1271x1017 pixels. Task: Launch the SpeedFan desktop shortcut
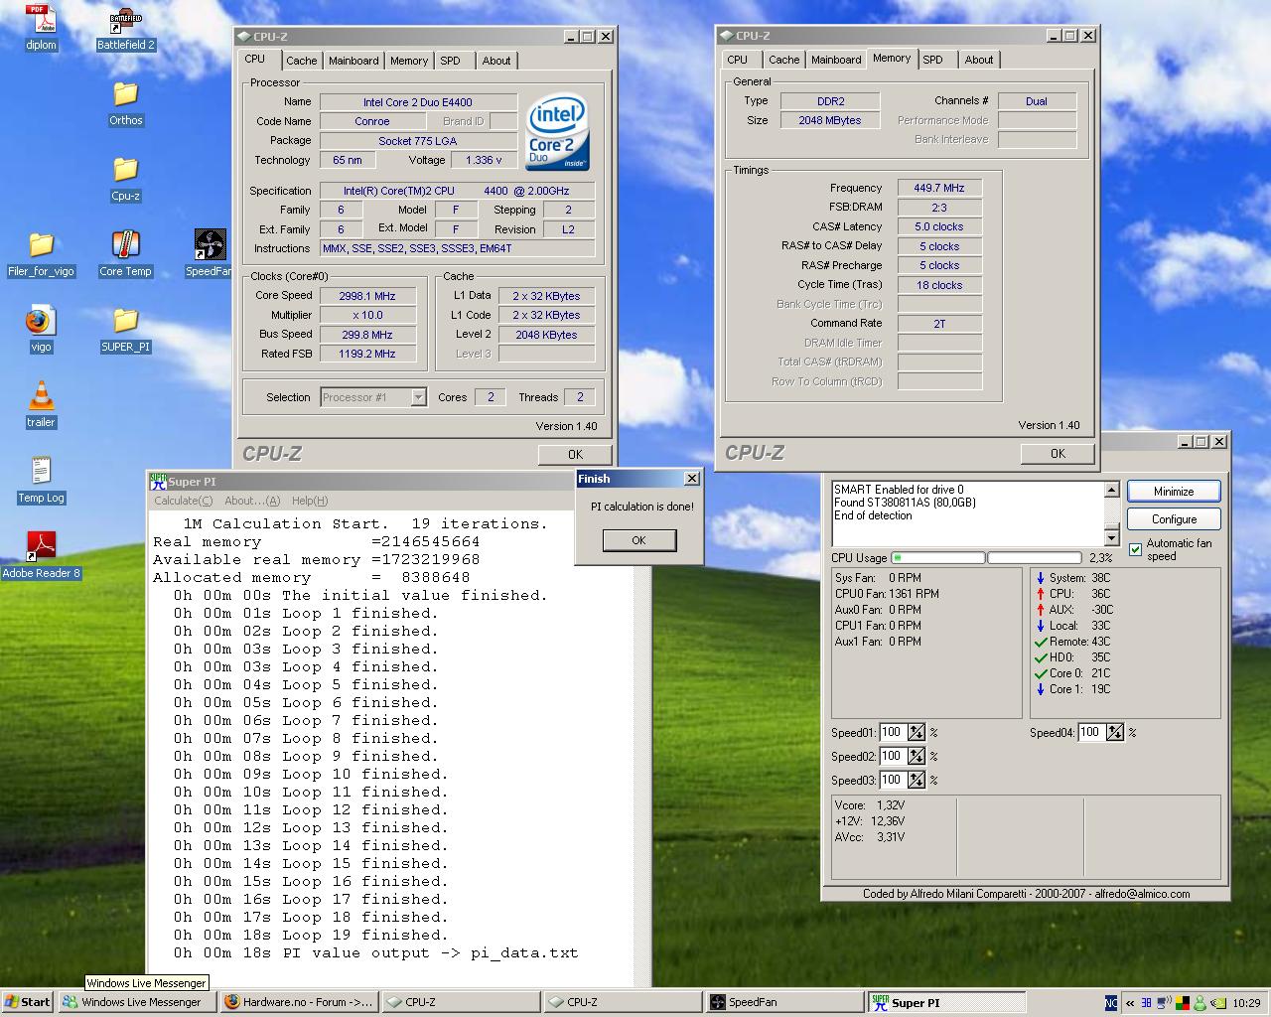[x=210, y=253]
